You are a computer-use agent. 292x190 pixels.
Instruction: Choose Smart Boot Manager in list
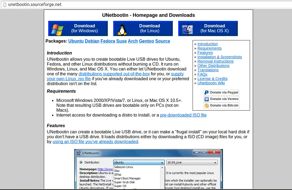(x=127, y=178)
